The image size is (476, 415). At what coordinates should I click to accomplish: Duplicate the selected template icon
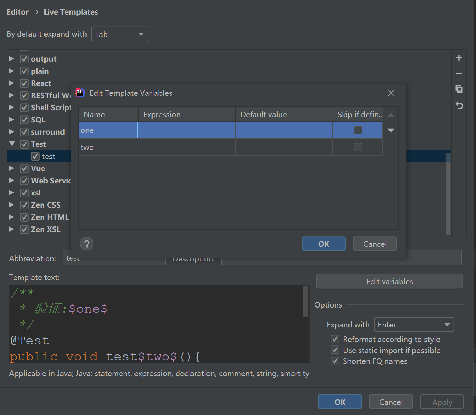coord(459,89)
